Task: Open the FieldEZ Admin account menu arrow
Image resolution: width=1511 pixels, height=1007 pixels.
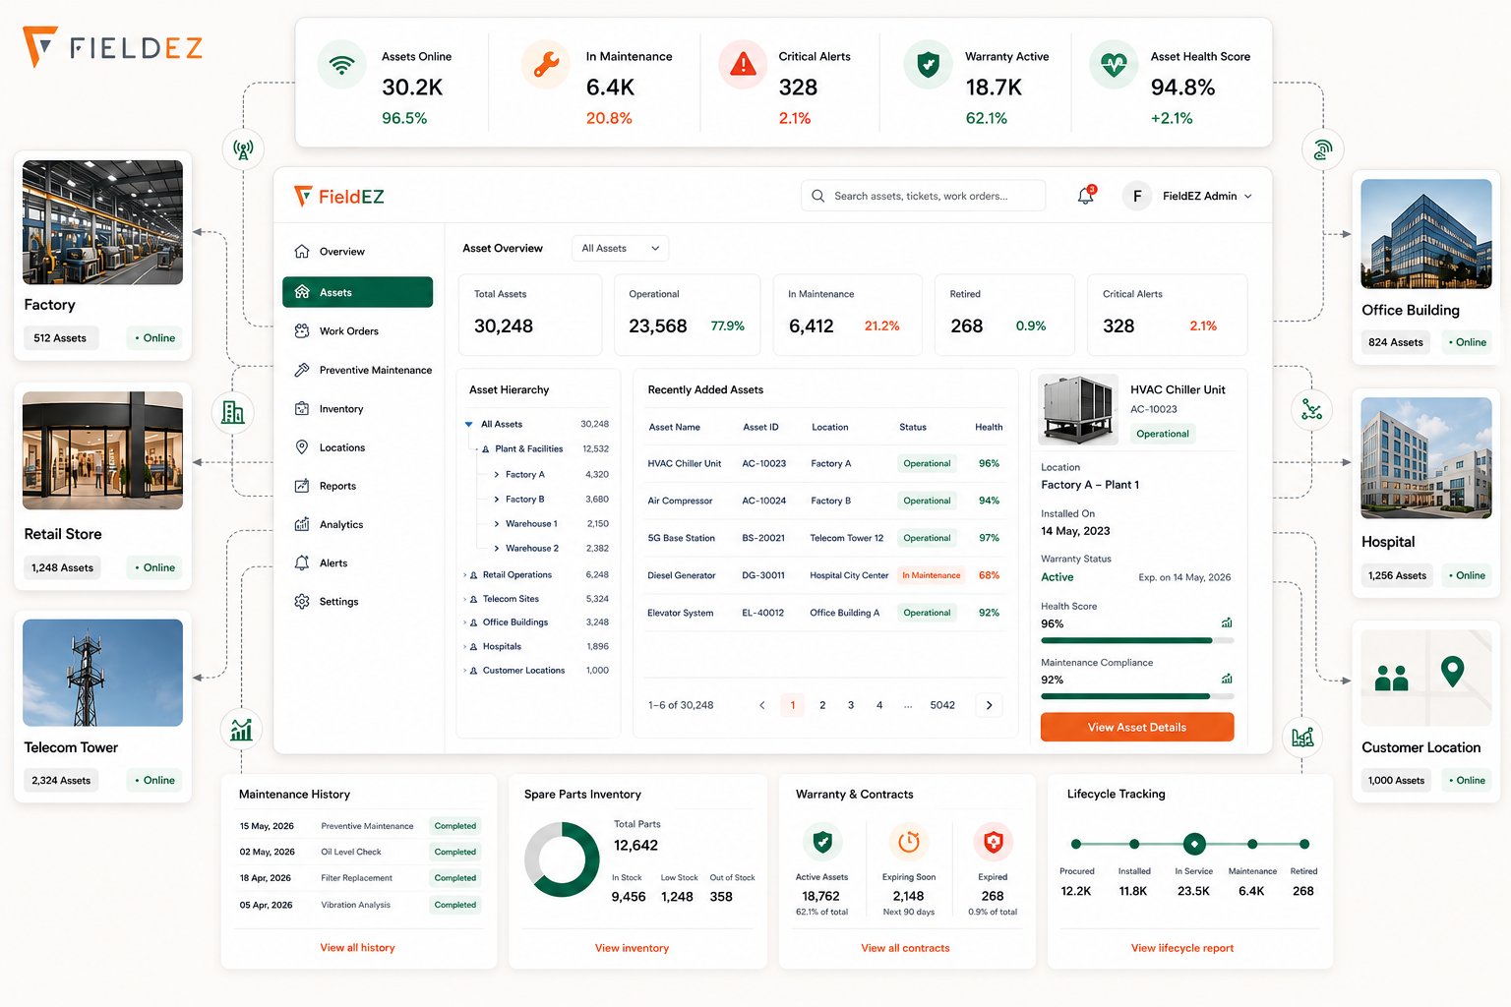Action: 1248,197
